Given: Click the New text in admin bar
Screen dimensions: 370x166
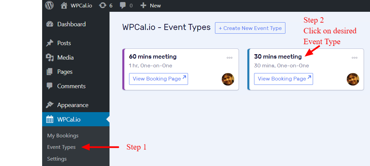Looking at the screenshot, I should tap(155, 6).
